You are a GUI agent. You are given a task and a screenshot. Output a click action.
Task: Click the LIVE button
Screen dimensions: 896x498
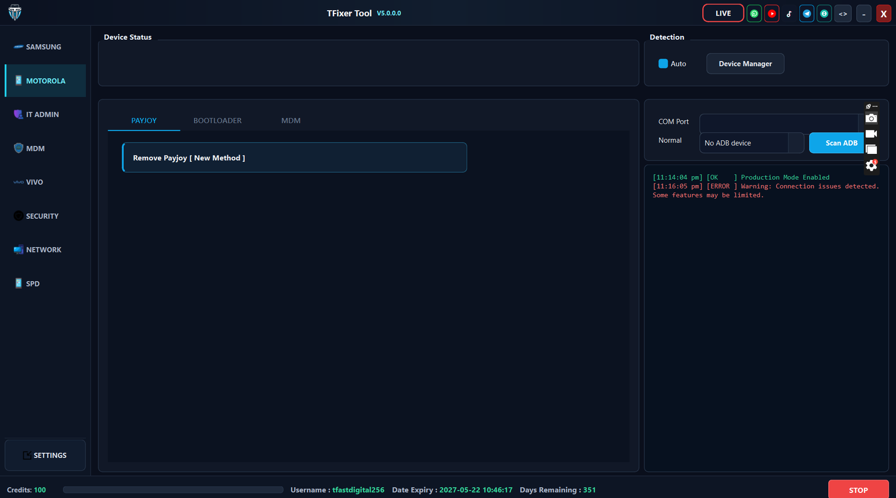(x=723, y=13)
